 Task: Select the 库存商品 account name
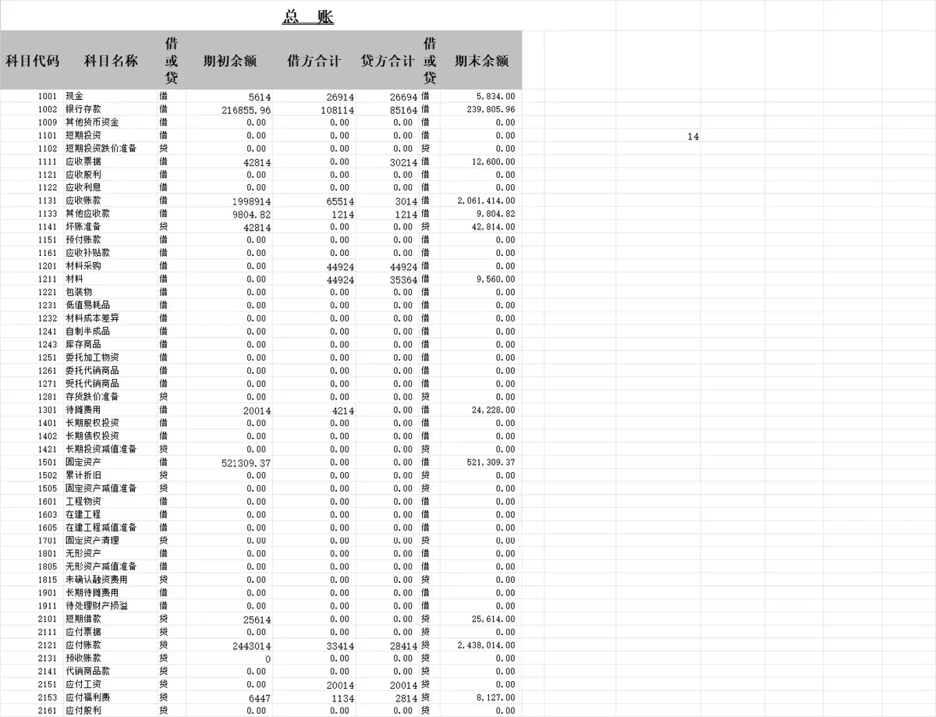[x=83, y=344]
